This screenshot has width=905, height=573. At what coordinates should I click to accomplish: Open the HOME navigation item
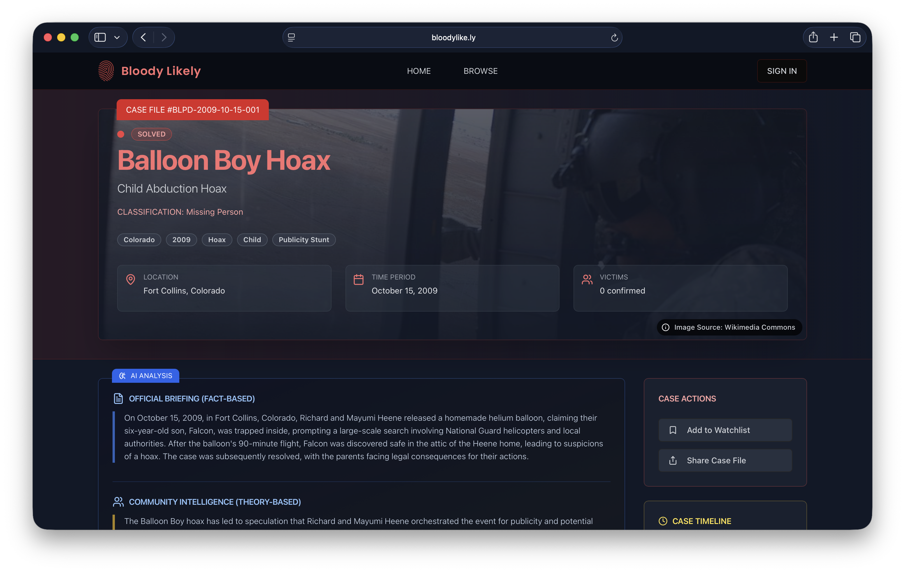pyautogui.click(x=419, y=71)
